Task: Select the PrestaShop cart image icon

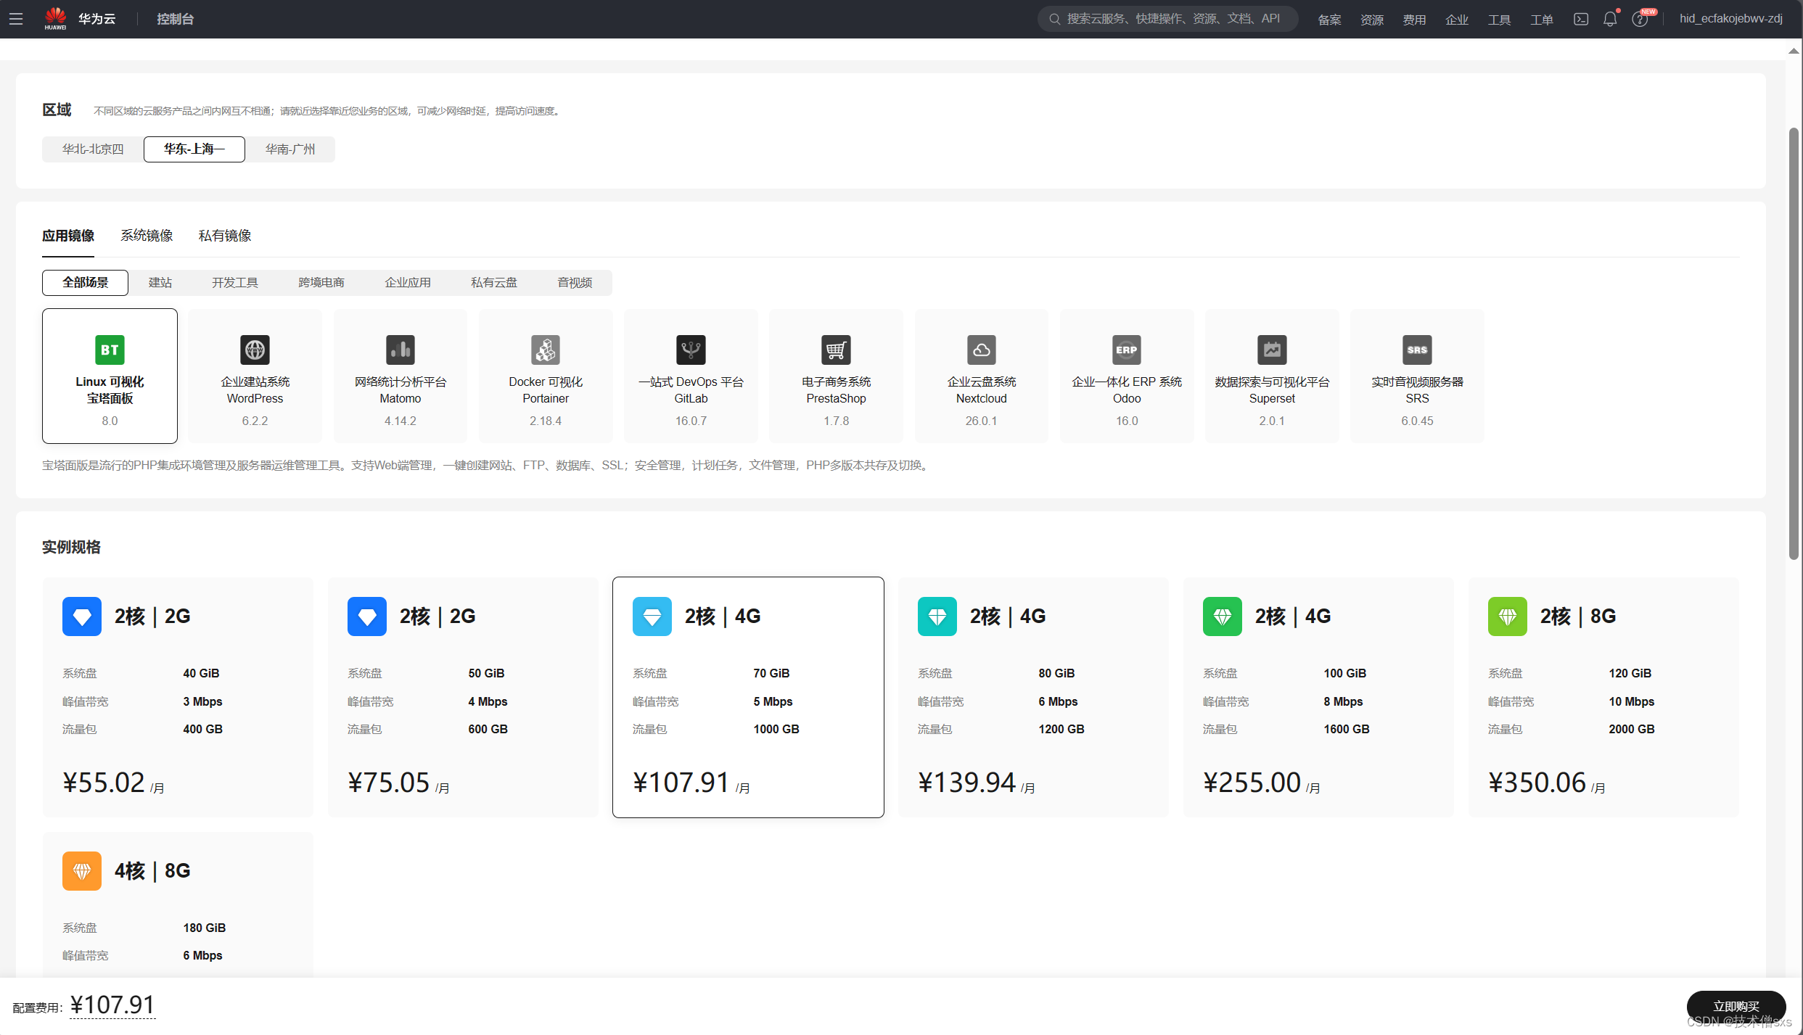Action: [x=836, y=350]
